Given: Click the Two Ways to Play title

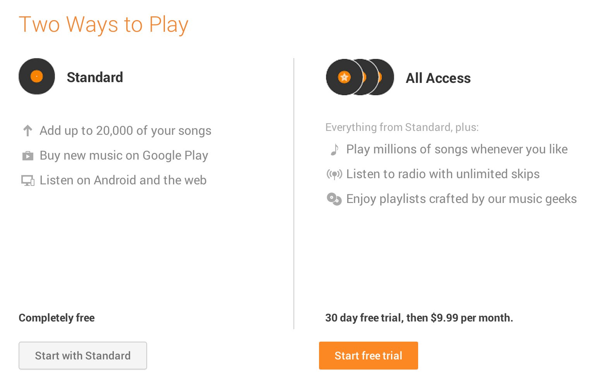Looking at the screenshot, I should 103,24.
